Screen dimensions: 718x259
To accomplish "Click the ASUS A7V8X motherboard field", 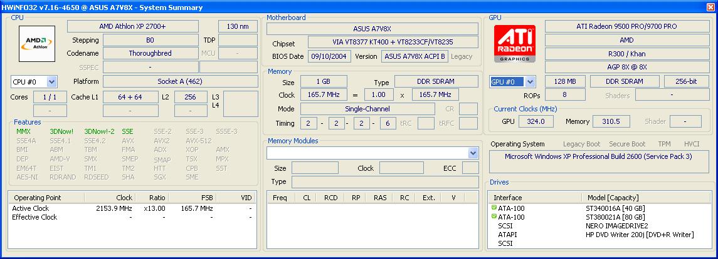I will pos(372,29).
